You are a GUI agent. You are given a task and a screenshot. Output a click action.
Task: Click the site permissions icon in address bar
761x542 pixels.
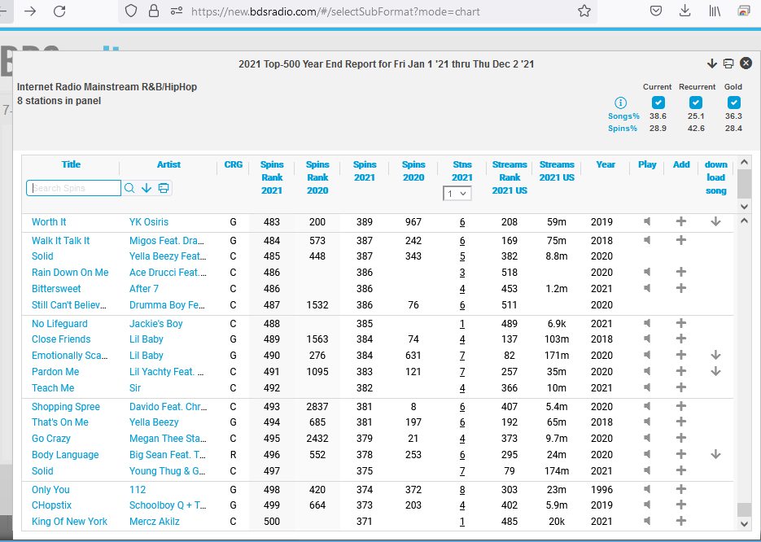coord(176,11)
